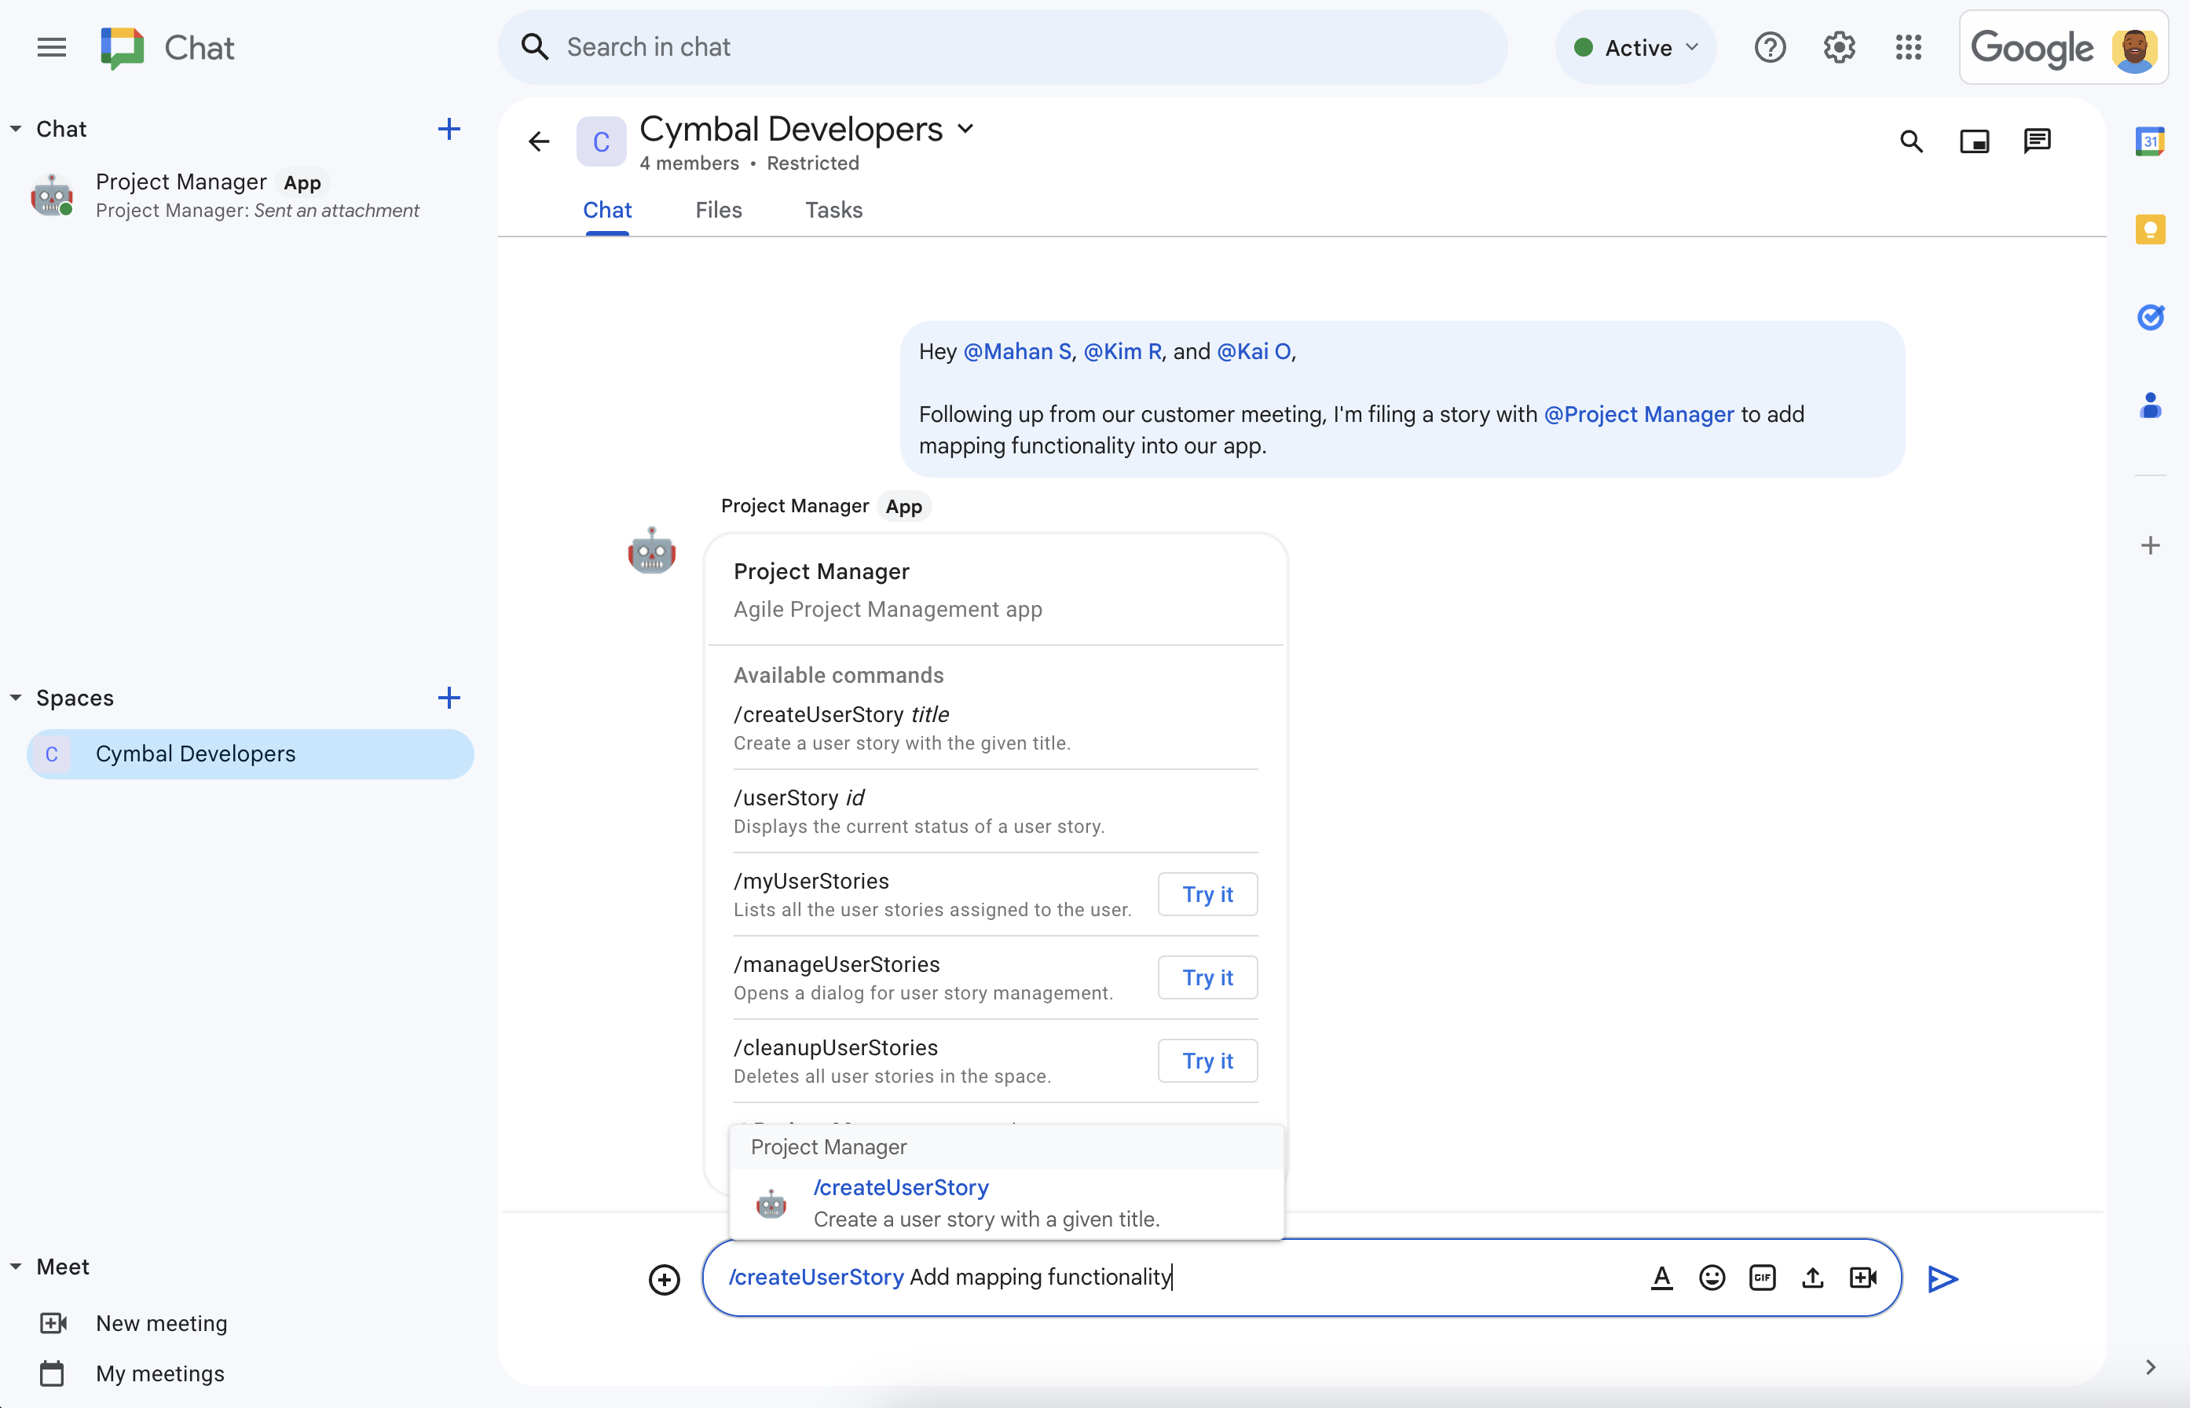Switch to the Files tab
This screenshot has height=1408, width=2190.
[x=720, y=209]
